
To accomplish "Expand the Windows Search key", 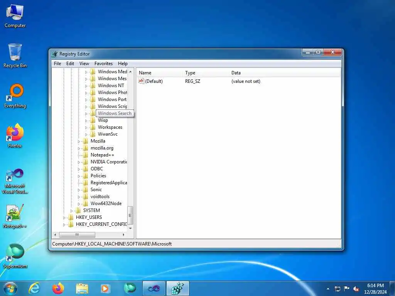I will pos(86,114).
